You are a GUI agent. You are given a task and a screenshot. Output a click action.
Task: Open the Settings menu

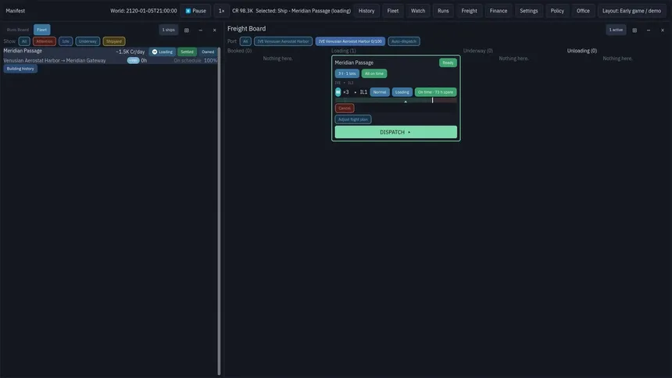(528, 11)
